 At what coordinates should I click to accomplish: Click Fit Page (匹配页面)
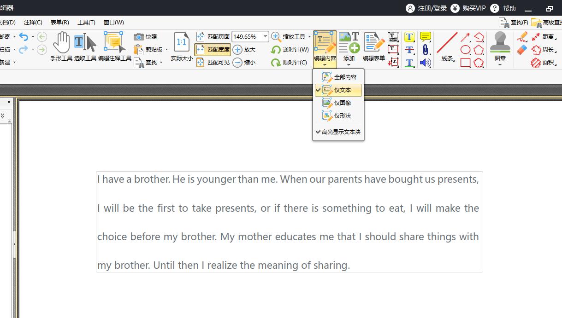click(213, 37)
